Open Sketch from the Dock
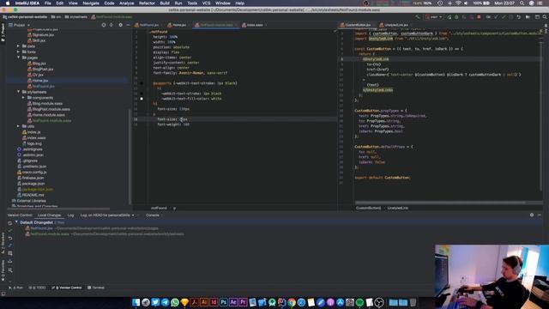The width and height of the screenshot is (549, 309). pos(184,302)
